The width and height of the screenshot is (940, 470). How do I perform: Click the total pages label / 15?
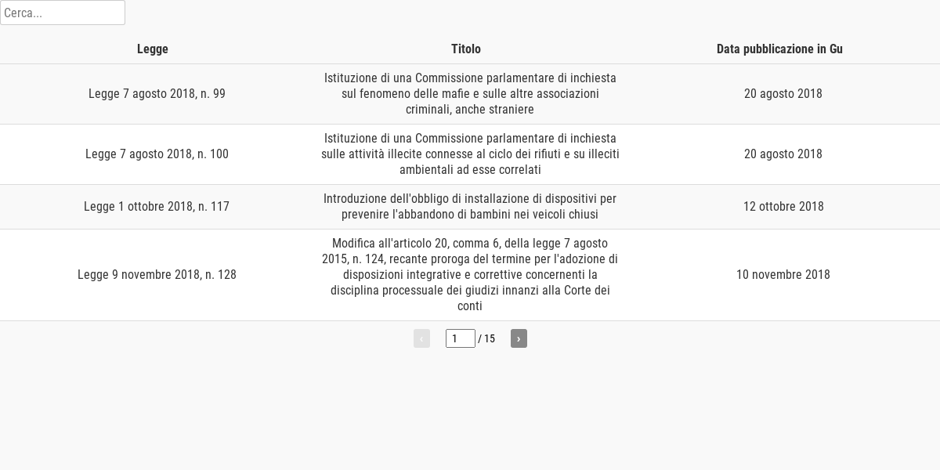pyautogui.click(x=486, y=338)
